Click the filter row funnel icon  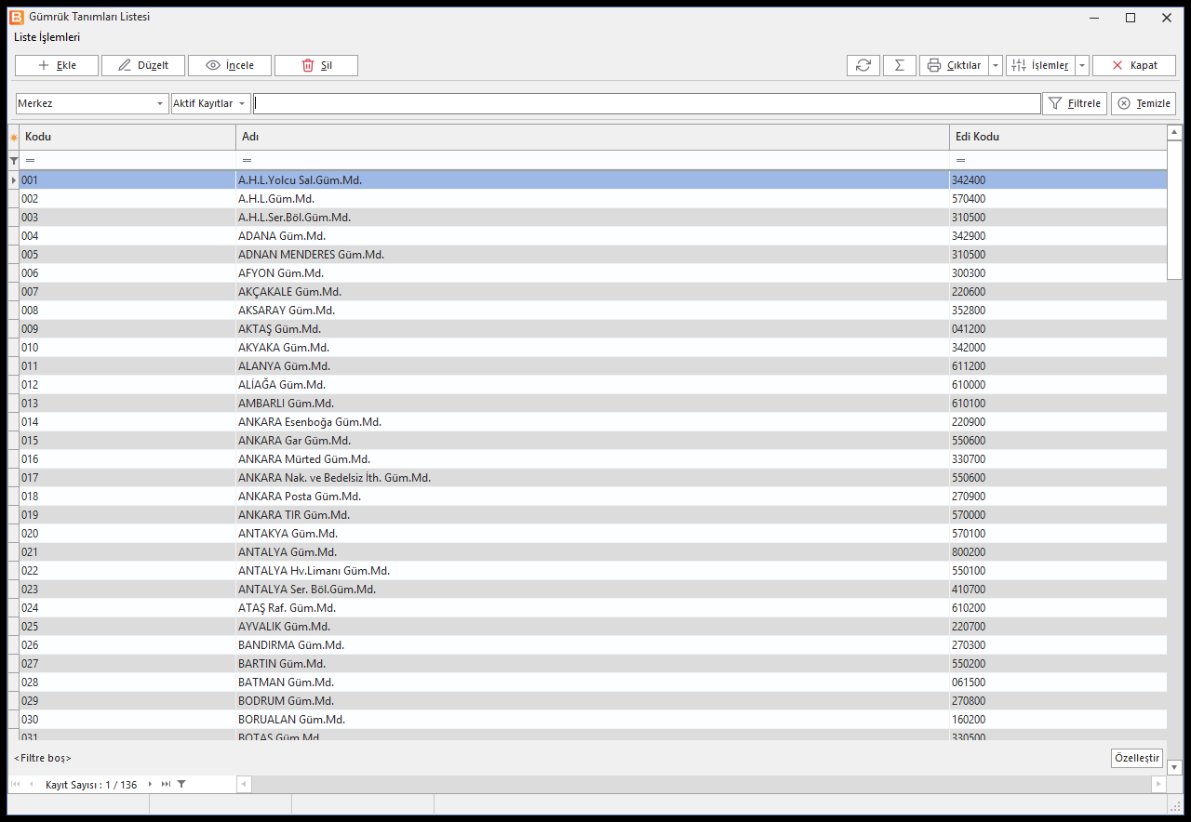coord(14,161)
